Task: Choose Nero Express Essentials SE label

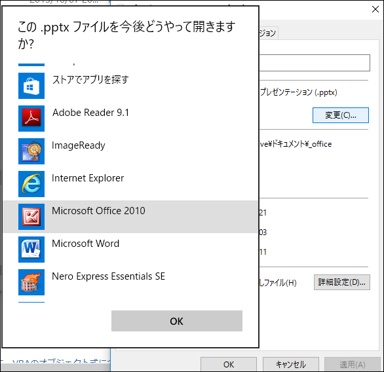Action: (109, 276)
